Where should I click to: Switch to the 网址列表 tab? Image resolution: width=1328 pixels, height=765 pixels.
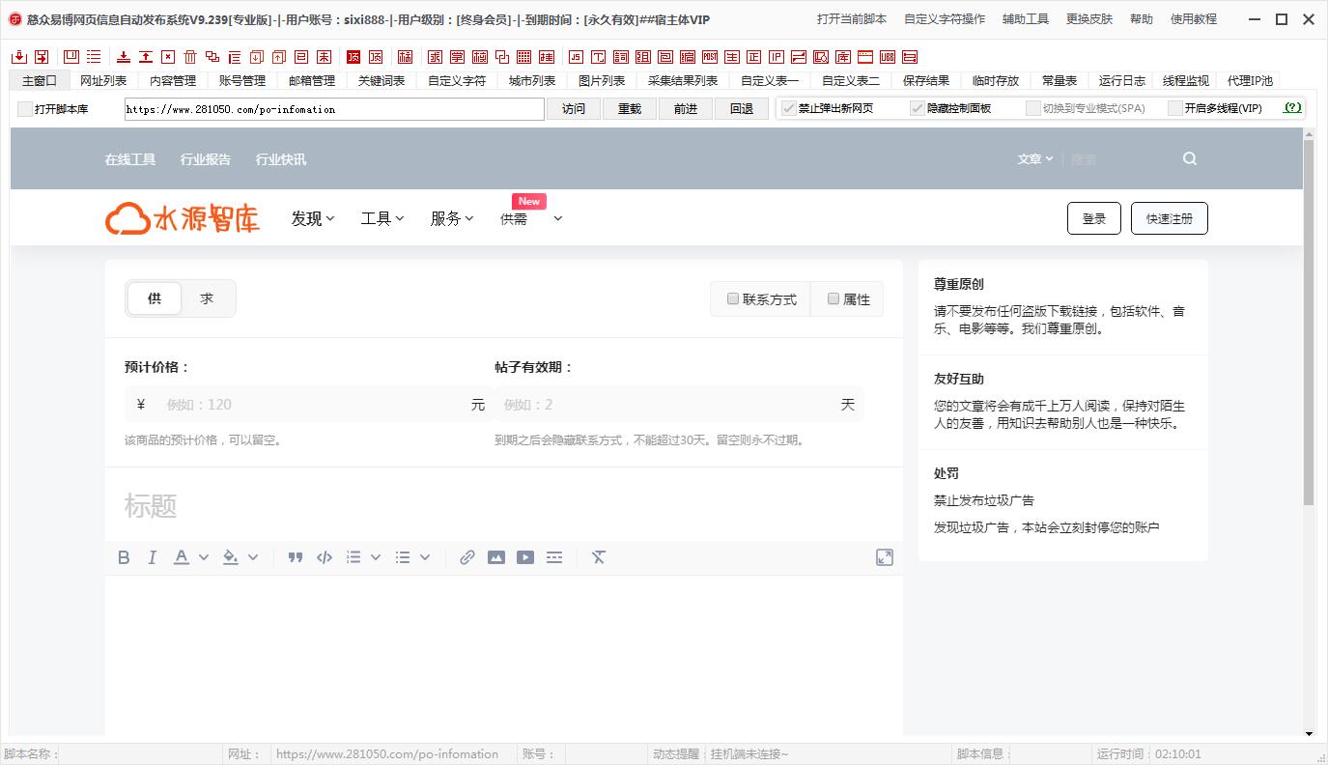(x=103, y=81)
